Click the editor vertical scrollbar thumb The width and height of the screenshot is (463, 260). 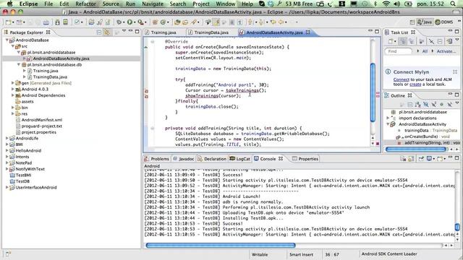pyautogui.click(x=373, y=92)
